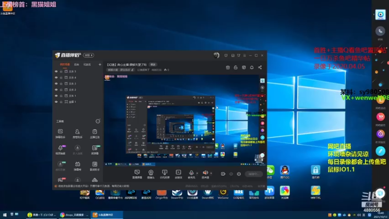389x219 pixels.
Task: Open the mode pill next to app logo
Action: coord(88,55)
